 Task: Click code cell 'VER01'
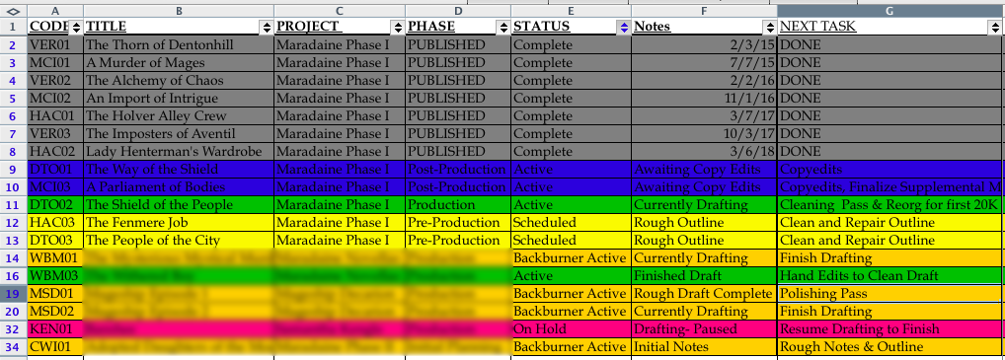coord(55,44)
